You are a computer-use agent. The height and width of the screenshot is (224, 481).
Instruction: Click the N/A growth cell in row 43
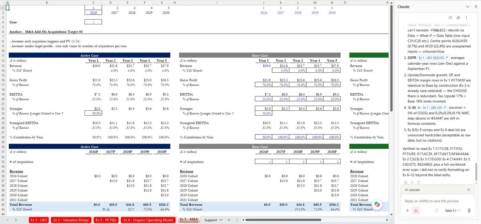[106, 209]
